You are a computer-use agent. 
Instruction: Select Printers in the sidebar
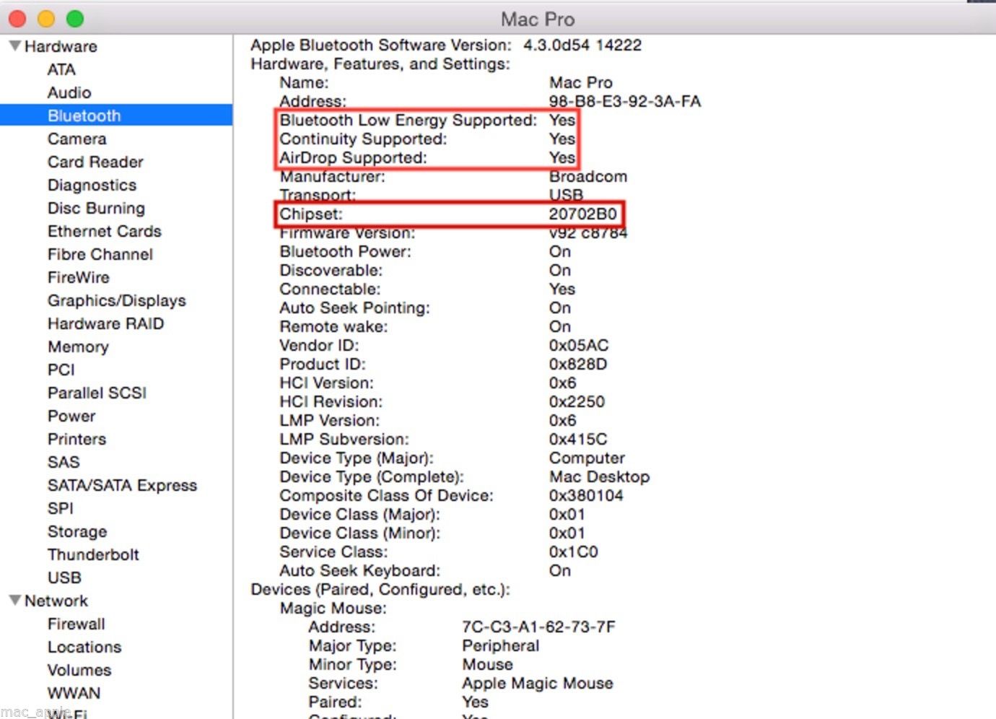77,439
